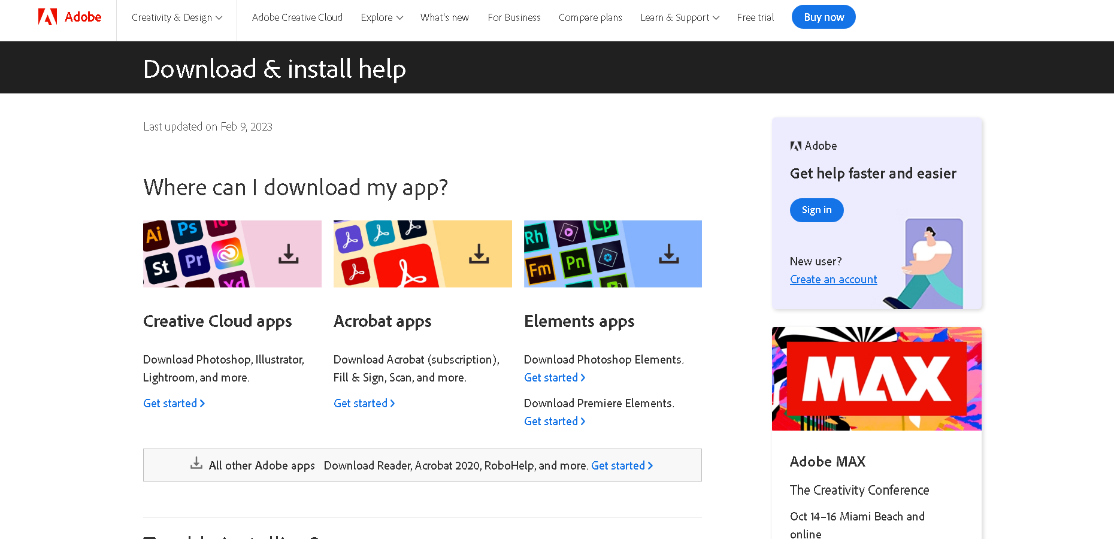Click the Adobe logo icon in header

tap(47, 17)
